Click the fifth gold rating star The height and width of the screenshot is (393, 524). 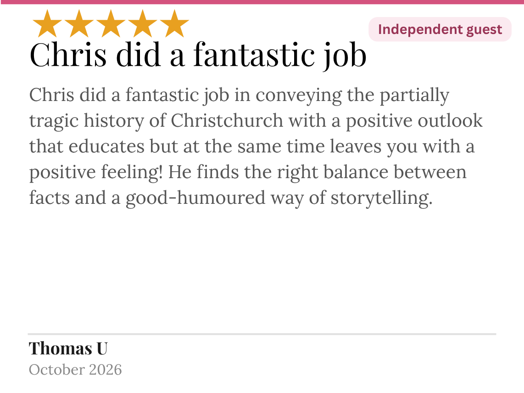point(174,24)
